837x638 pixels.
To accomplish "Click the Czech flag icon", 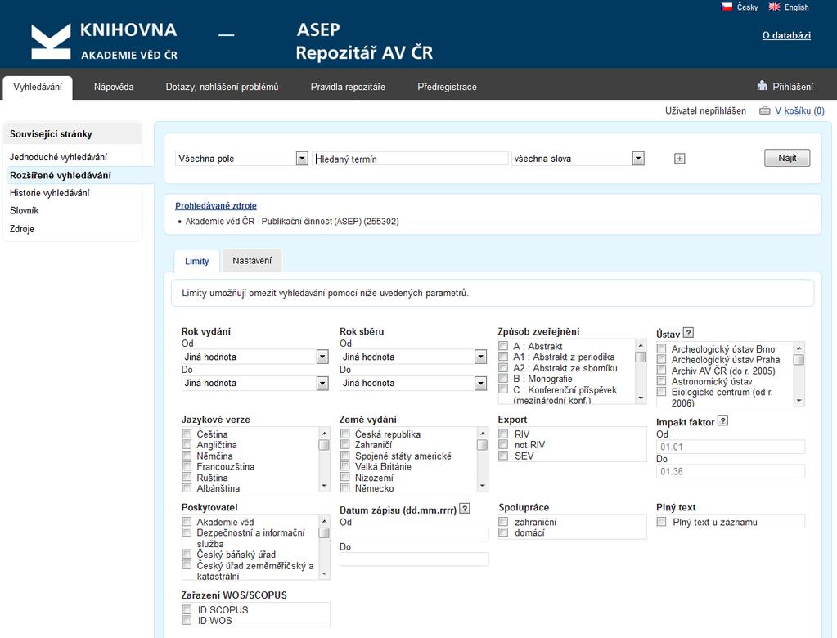I will 727,7.
